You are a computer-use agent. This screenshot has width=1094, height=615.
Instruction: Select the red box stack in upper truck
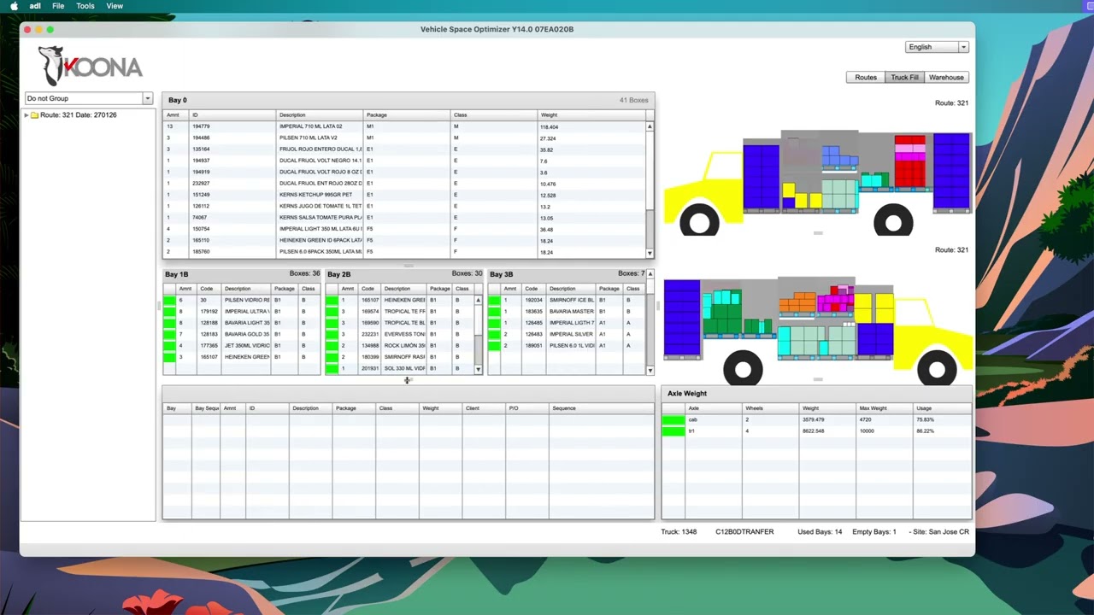point(910,161)
